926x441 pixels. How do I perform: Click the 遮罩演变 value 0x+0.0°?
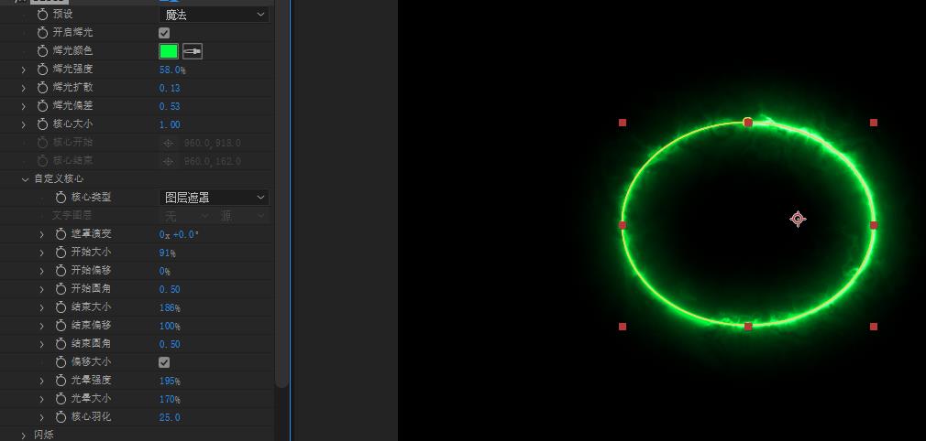coord(179,234)
